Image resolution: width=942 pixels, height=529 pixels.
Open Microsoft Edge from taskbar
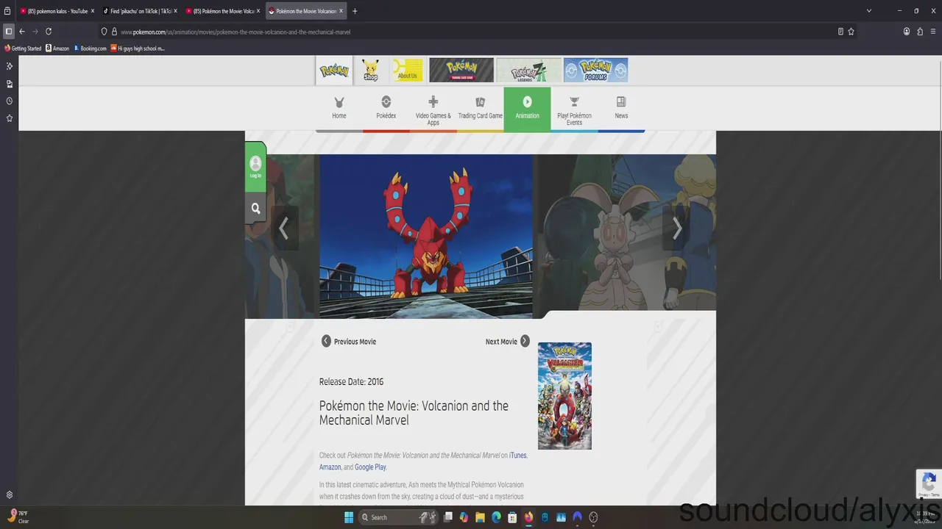tap(496, 517)
